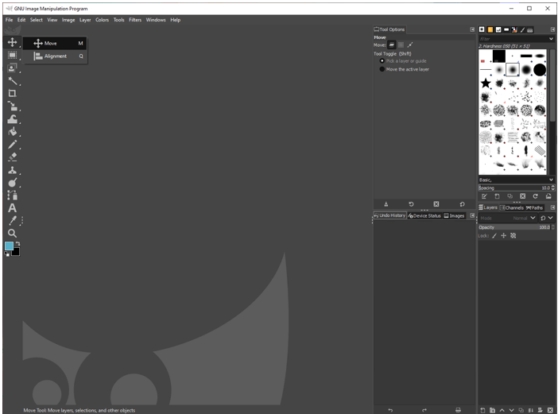Viewport: 558px width, 414px height.
Task: Create a new layer group
Action: pos(492,410)
